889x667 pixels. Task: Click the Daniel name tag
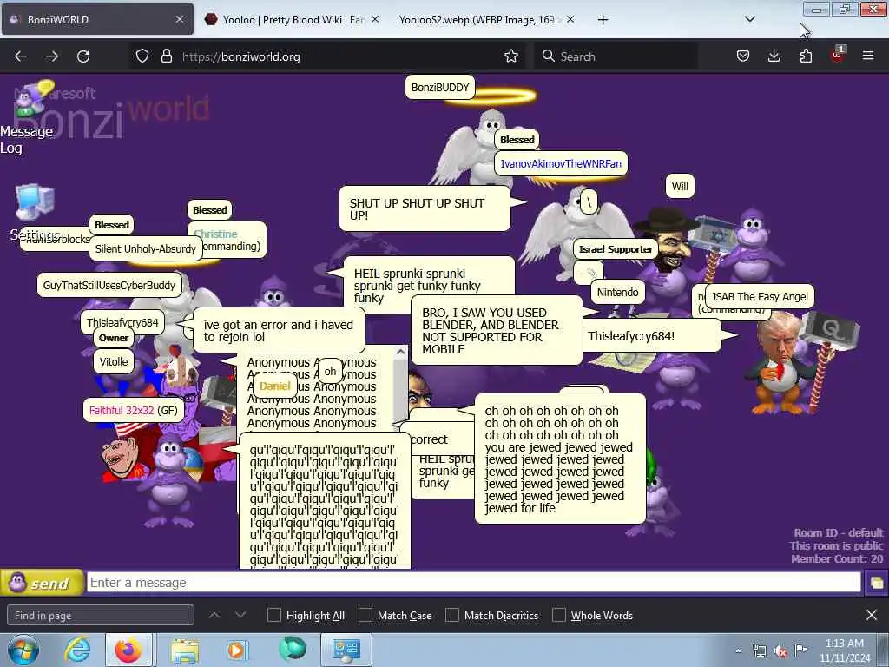click(x=274, y=386)
